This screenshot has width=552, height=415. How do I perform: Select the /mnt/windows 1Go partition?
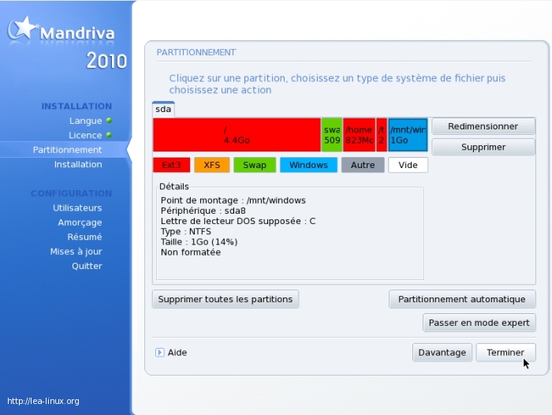(x=408, y=135)
